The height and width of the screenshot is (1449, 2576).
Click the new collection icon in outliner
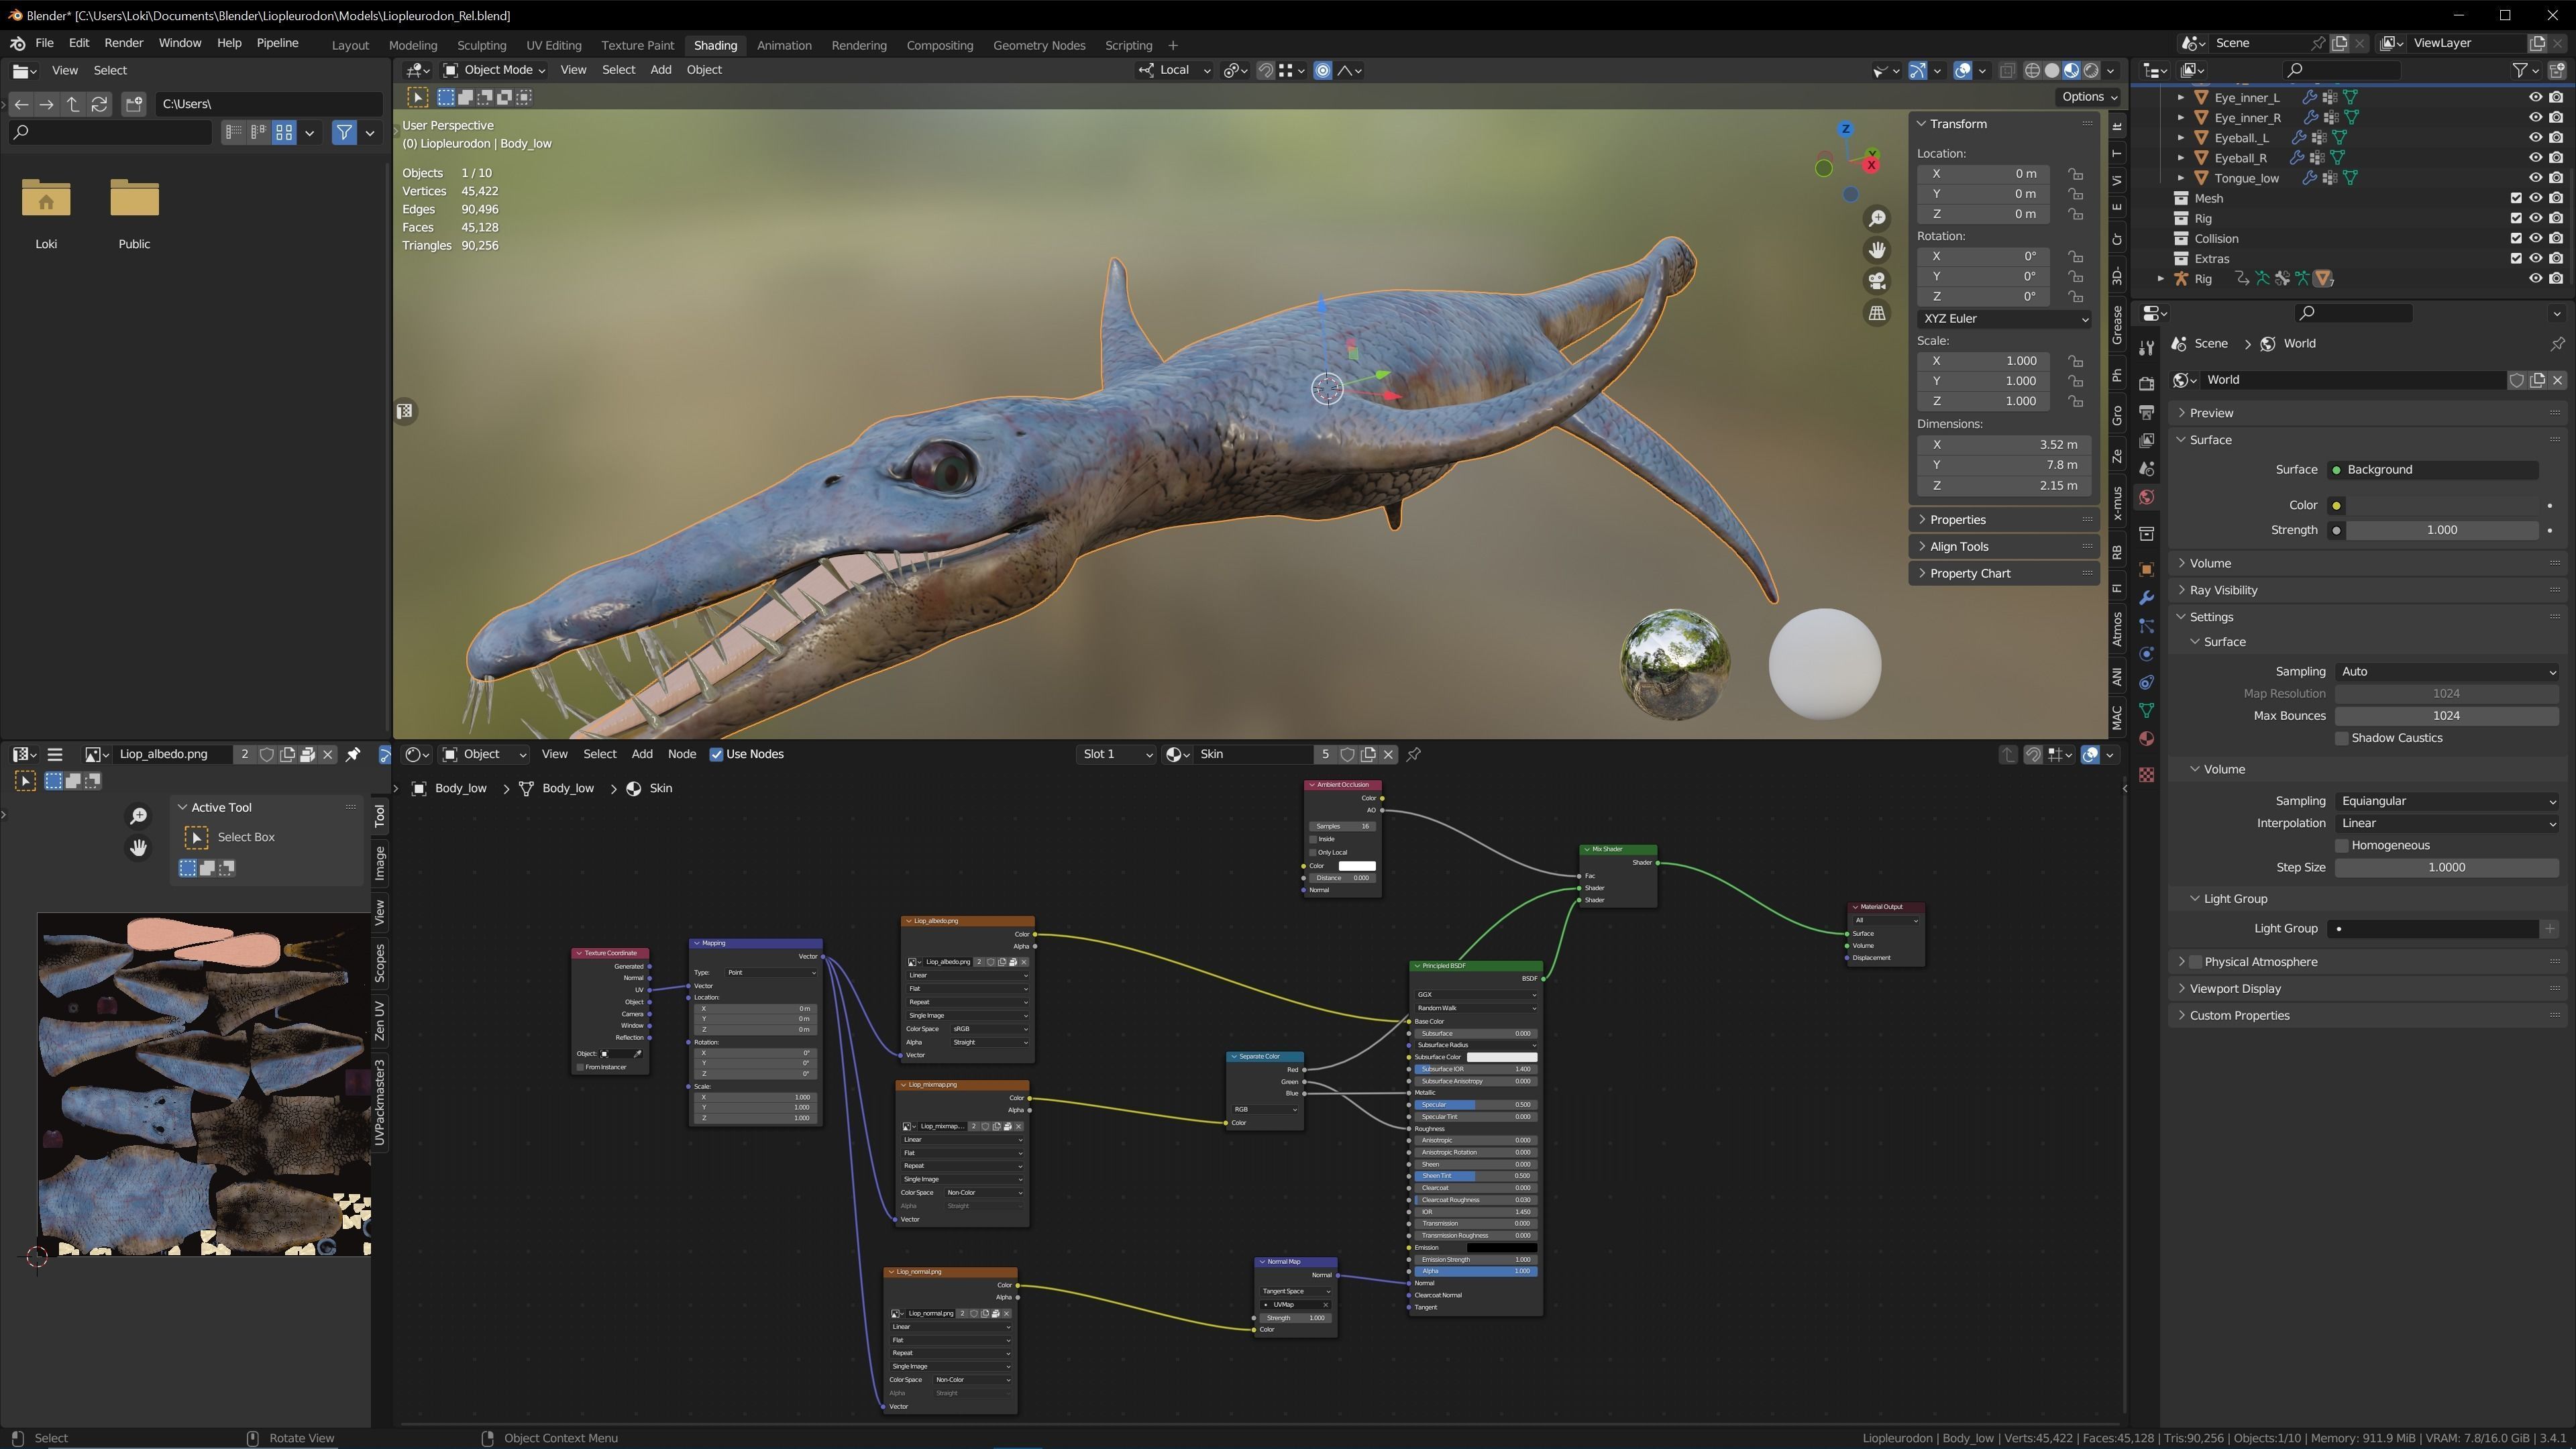pos(2557,70)
